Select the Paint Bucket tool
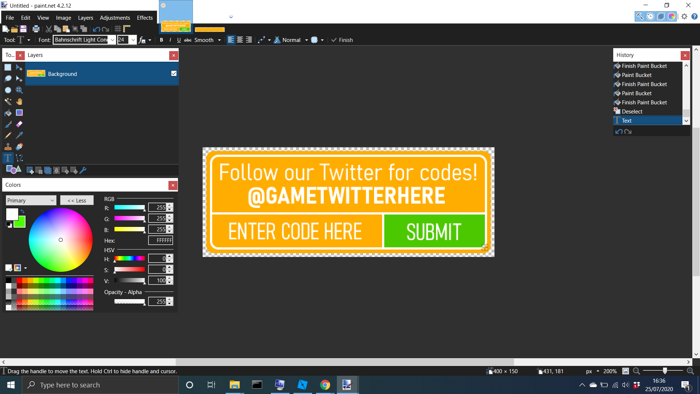The width and height of the screenshot is (700, 394). coord(8,113)
